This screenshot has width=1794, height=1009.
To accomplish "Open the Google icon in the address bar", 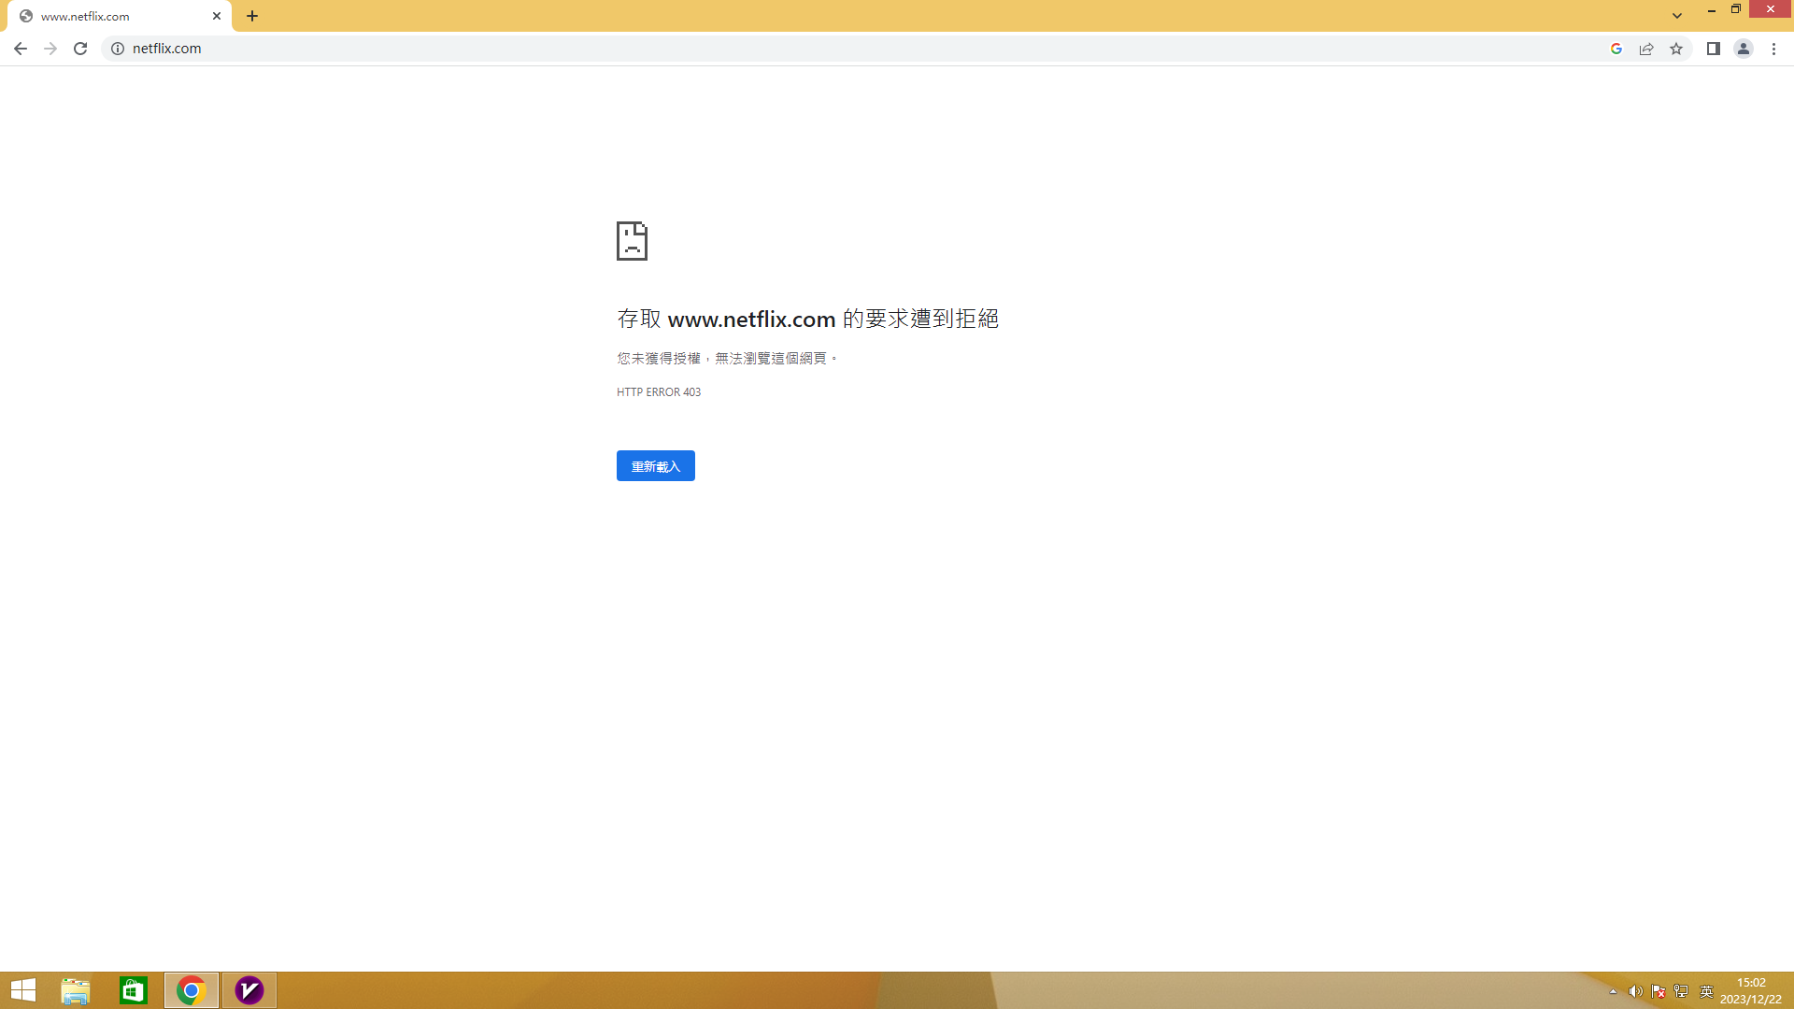I will (x=1616, y=49).
